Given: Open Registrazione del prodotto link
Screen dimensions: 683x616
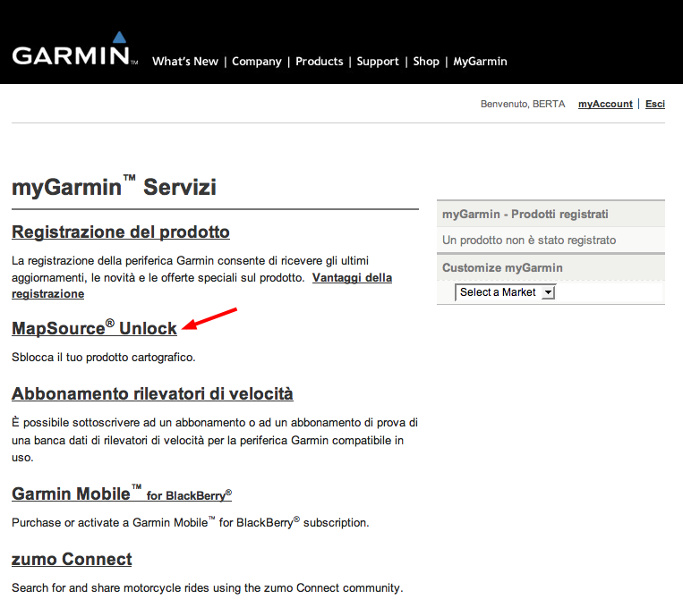Looking at the screenshot, I should [121, 232].
